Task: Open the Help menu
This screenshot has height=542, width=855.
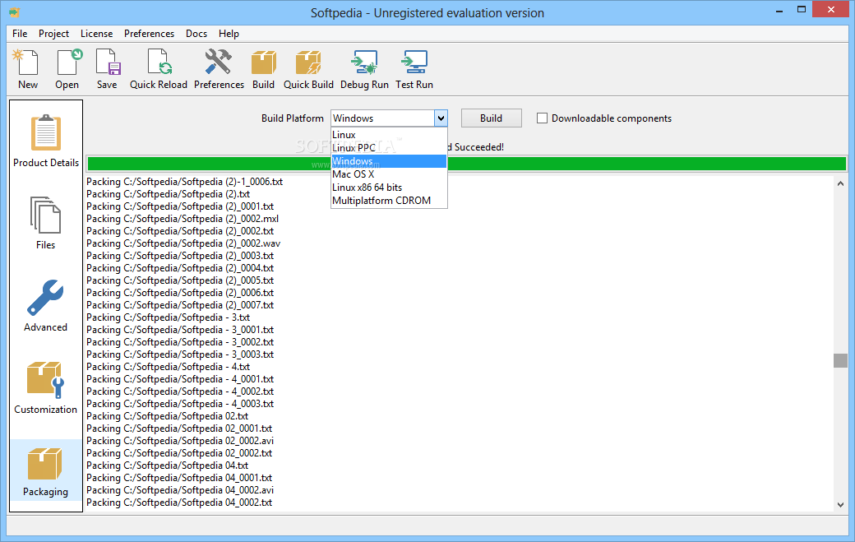Action: pos(229,33)
